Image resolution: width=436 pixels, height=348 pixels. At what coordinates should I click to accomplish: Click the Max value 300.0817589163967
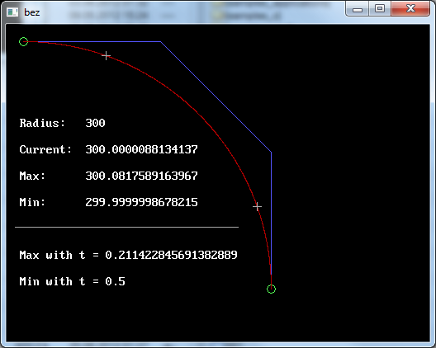click(141, 176)
